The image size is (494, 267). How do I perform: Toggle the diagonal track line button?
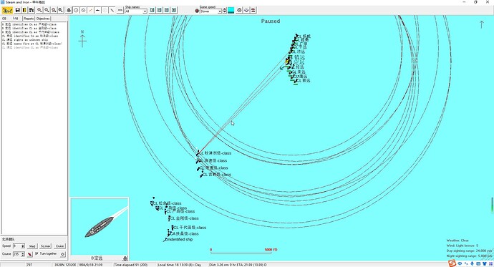click(112, 11)
